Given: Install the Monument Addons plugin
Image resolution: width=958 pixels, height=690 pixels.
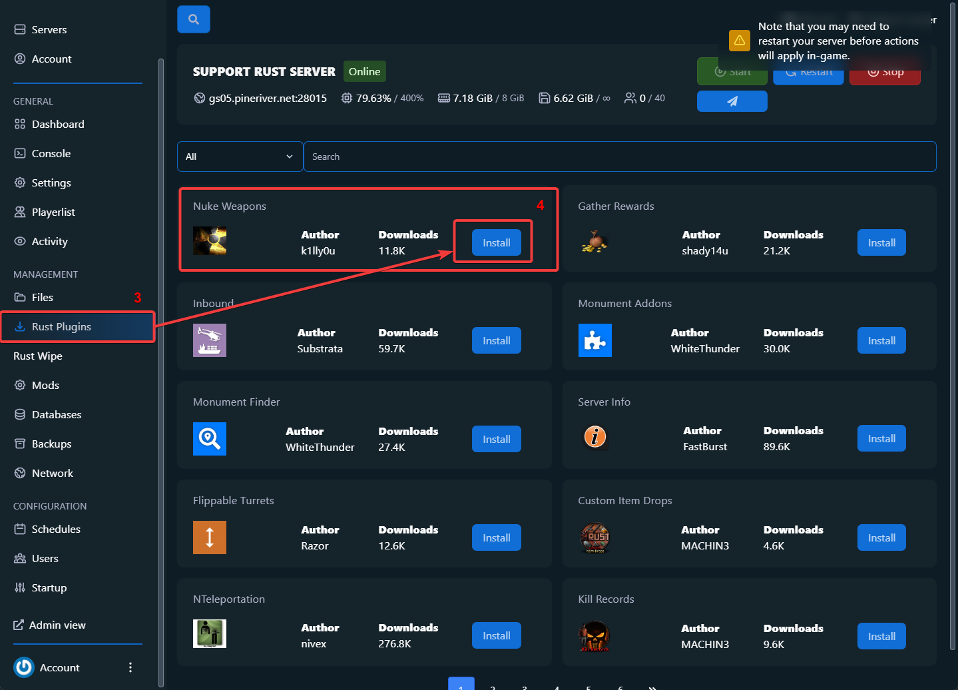Looking at the screenshot, I should (x=881, y=340).
